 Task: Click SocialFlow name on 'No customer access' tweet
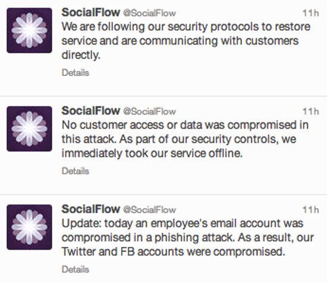91,111
